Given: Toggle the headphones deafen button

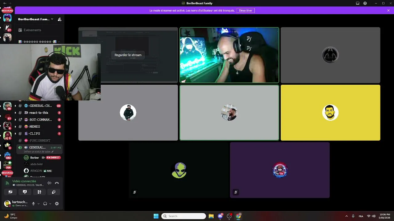Looking at the screenshot, I should click(x=45, y=204).
